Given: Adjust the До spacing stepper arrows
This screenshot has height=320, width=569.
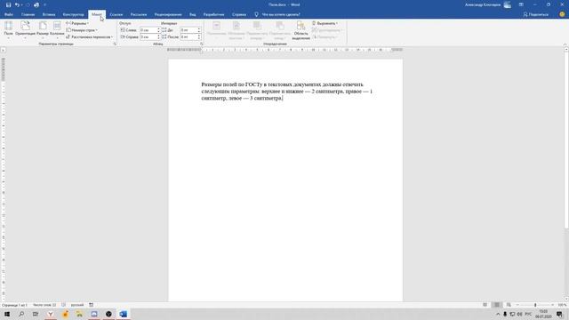Looking at the screenshot, I should pos(199,30).
